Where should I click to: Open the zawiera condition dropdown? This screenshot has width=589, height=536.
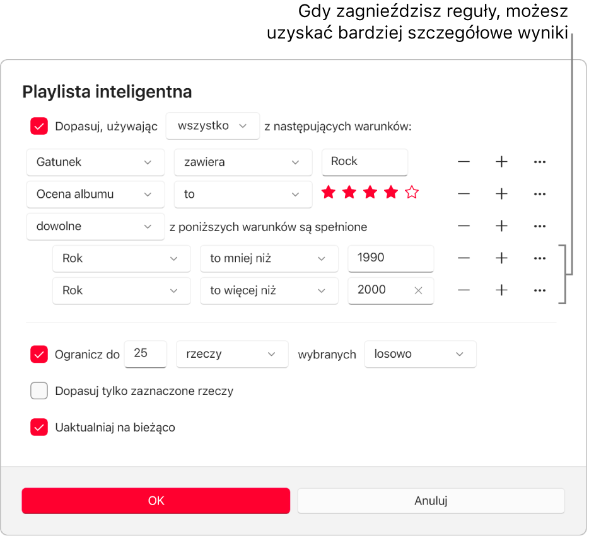point(243,162)
